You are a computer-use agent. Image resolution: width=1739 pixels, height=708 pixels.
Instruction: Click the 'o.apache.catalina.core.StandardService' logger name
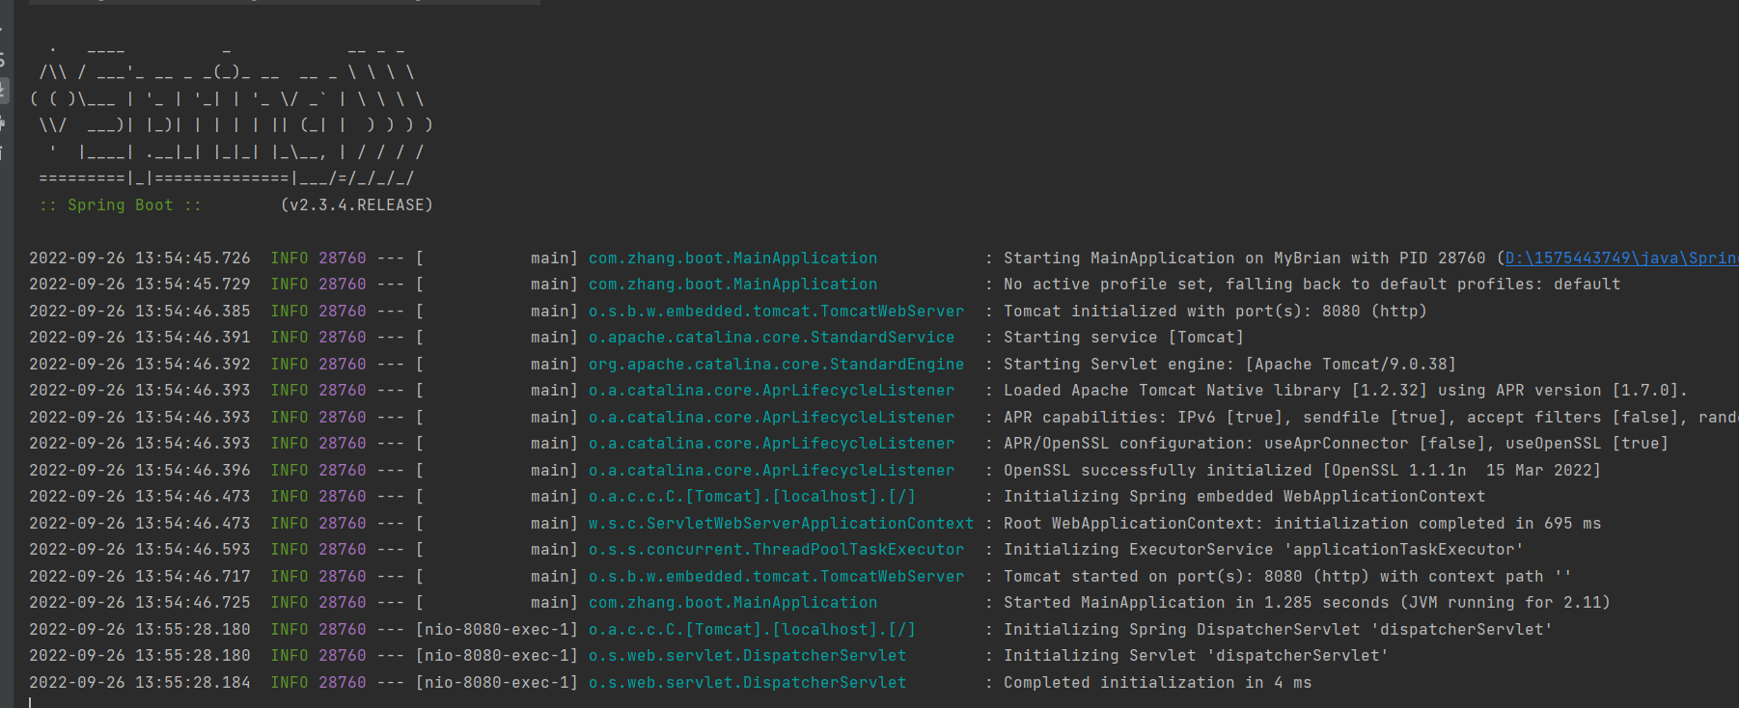pyautogui.click(x=771, y=338)
